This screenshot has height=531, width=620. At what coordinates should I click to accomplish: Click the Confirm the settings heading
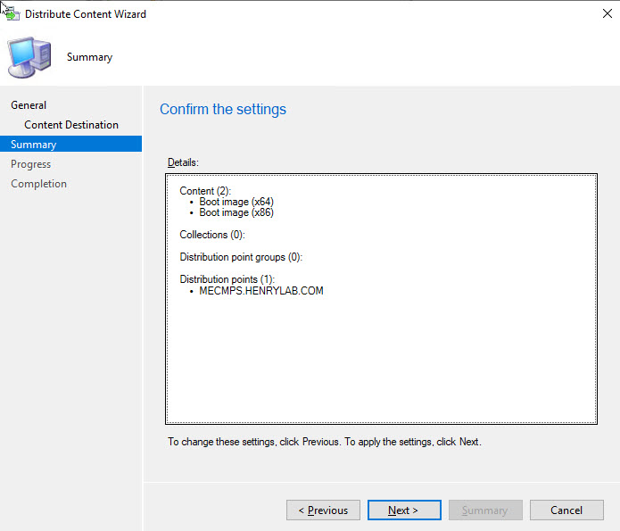pyautogui.click(x=223, y=110)
